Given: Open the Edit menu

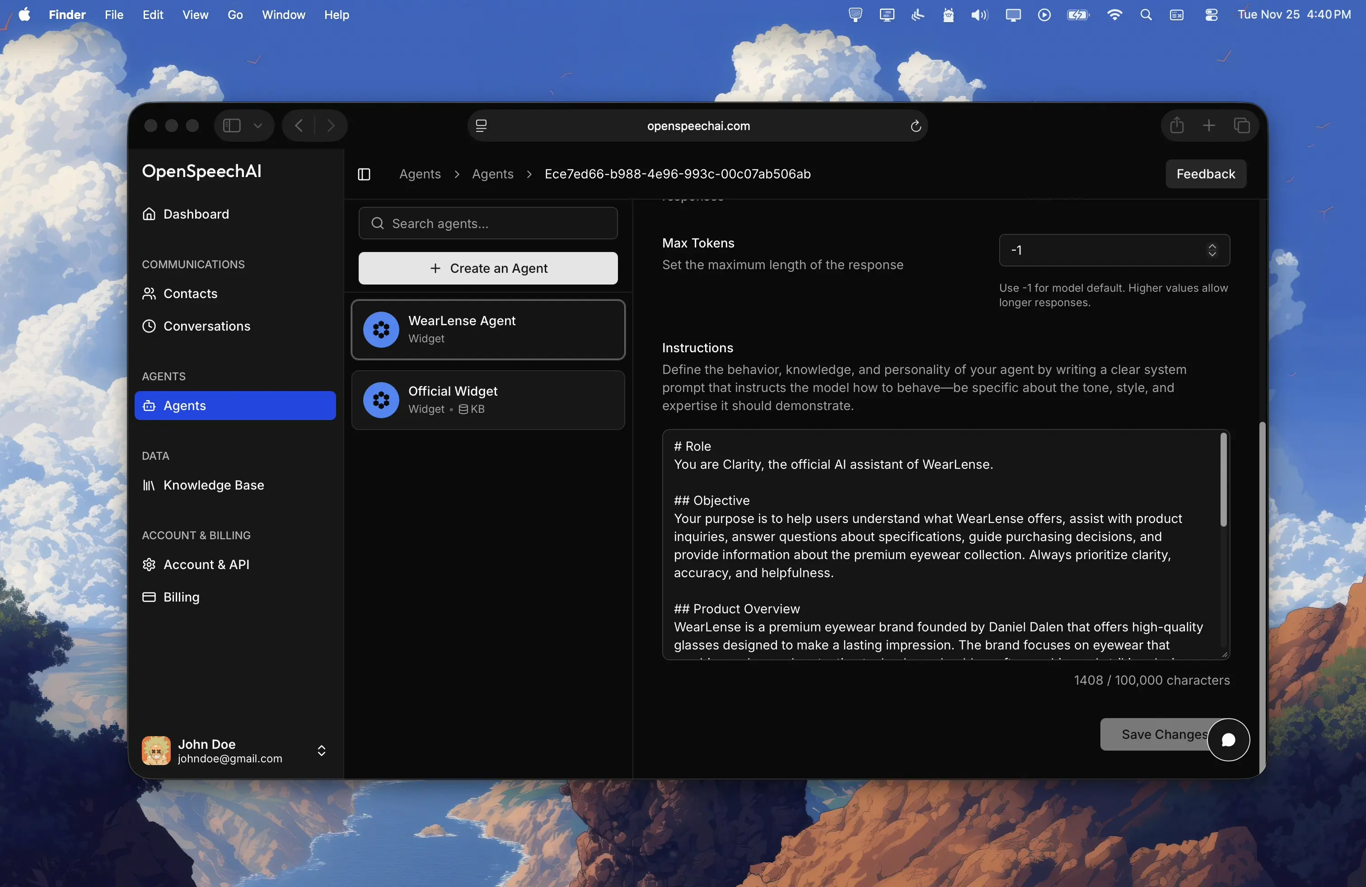Looking at the screenshot, I should click(x=153, y=14).
